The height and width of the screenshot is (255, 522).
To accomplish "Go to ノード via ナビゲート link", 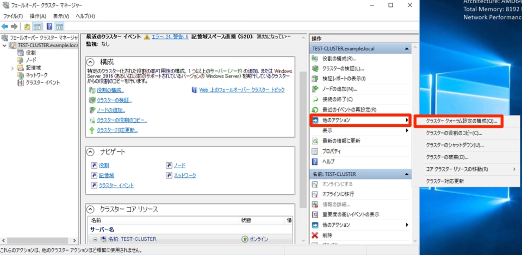I will [x=180, y=165].
